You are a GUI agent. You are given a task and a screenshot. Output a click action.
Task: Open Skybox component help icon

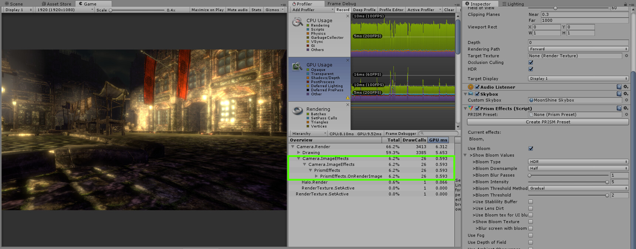(619, 94)
